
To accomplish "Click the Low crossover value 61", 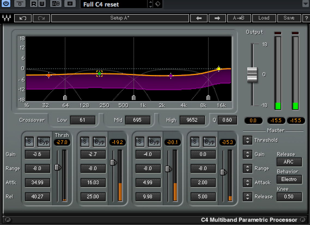I will click(x=83, y=120).
